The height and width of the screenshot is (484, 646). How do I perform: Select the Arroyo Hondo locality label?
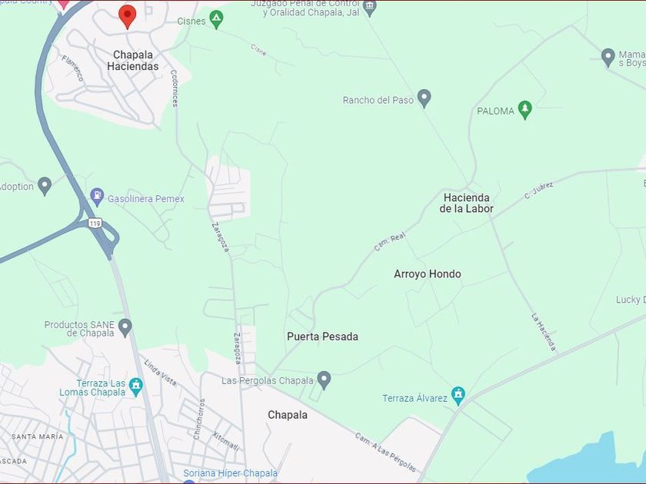[428, 273]
